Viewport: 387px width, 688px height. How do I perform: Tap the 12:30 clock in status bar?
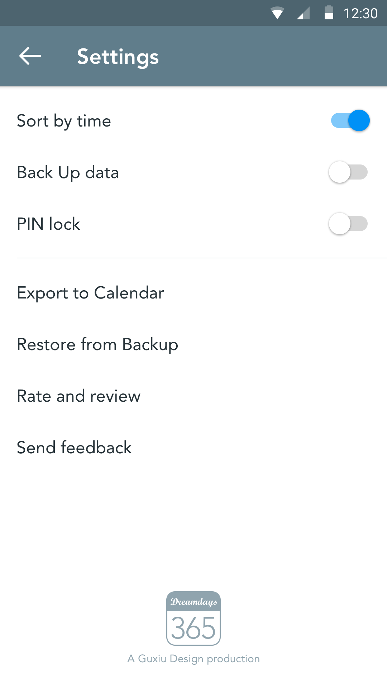pos(360,13)
